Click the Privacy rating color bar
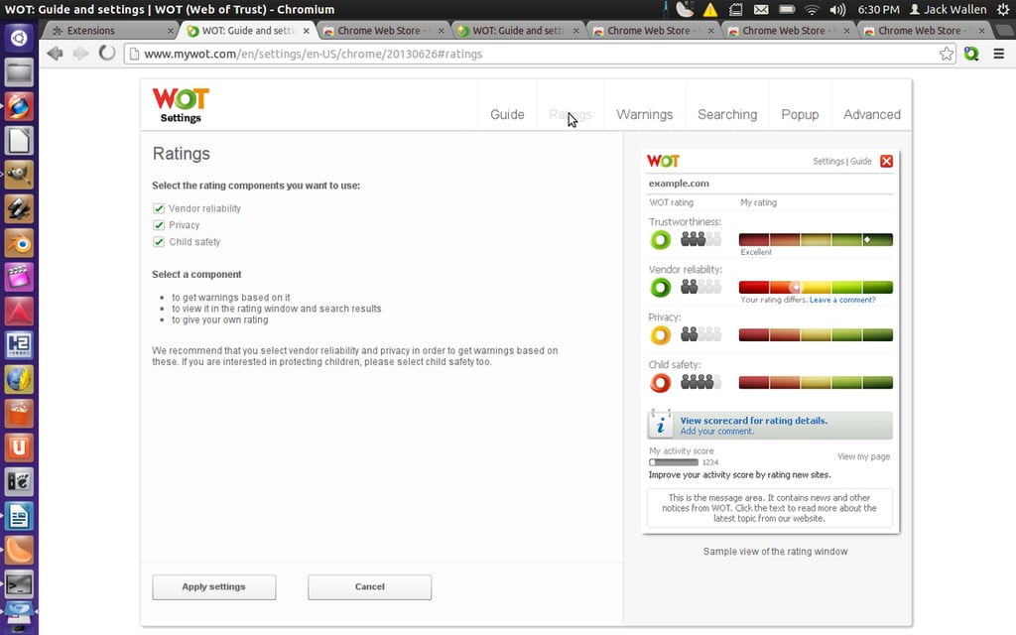Viewport: 1016px width, 635px height. [x=816, y=335]
